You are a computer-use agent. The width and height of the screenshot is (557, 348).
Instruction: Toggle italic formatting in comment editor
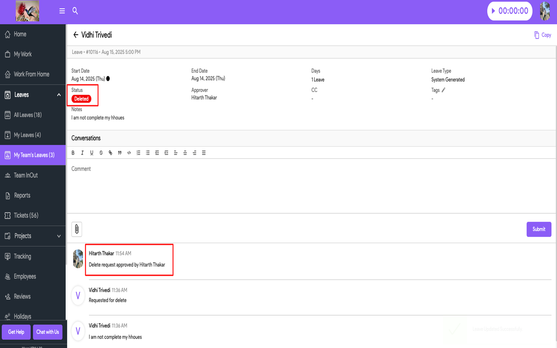[x=82, y=153]
